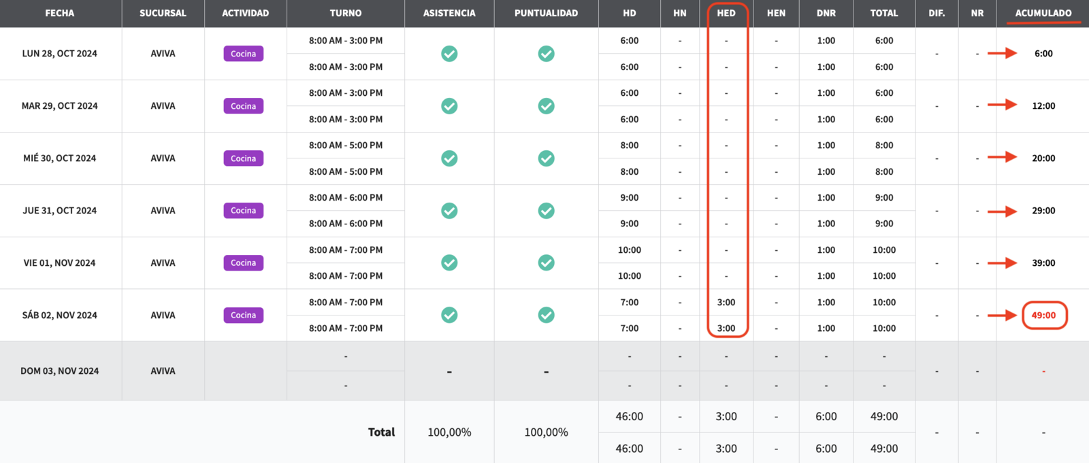Open Cocina activity tag for LUN 28, OCT
The image size is (1089, 463).
pyautogui.click(x=243, y=54)
